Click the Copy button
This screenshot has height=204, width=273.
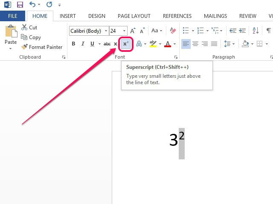(31, 37)
